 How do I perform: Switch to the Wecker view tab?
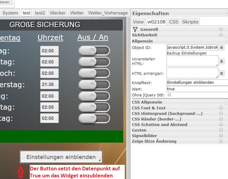coord(57,13)
